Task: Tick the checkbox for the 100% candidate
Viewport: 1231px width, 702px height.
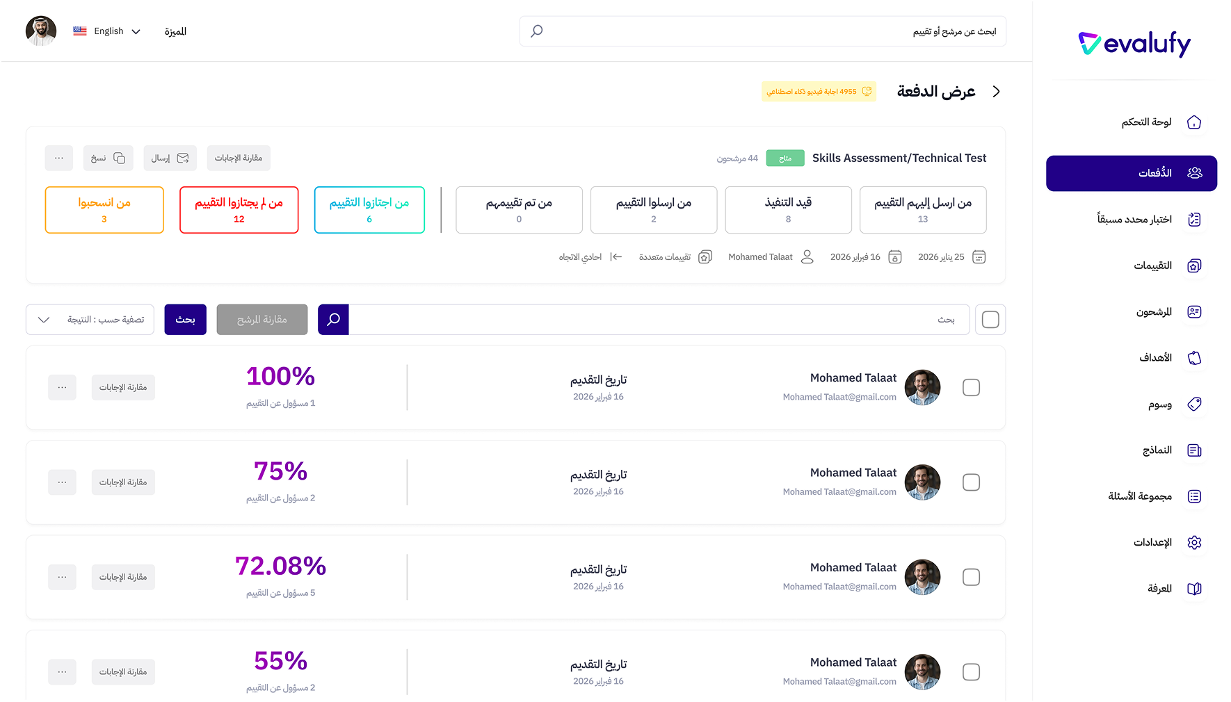Action: click(971, 388)
